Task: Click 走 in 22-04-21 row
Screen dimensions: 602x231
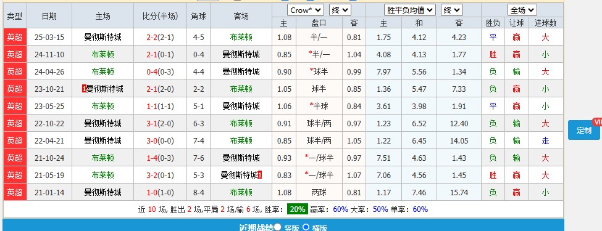Action: [546, 141]
